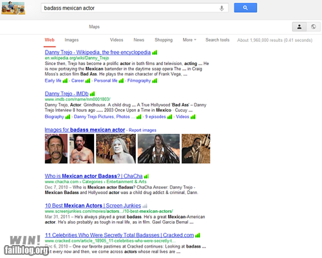322x258 pixels.
Task: Click rating bars icon next to Filmography
Action: 155,81
